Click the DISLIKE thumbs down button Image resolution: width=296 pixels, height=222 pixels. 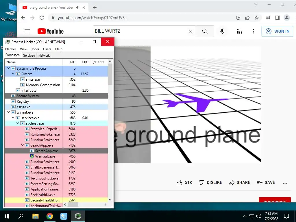point(210,183)
